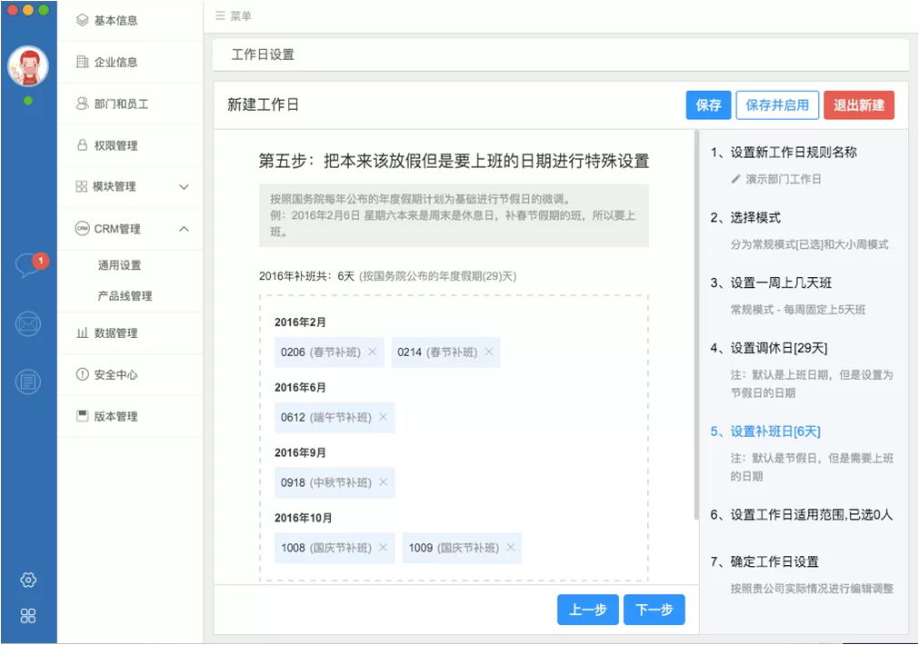This screenshot has width=919, height=645.
Task: Remove the 0206 春节补班 date tag
Action: [372, 352]
